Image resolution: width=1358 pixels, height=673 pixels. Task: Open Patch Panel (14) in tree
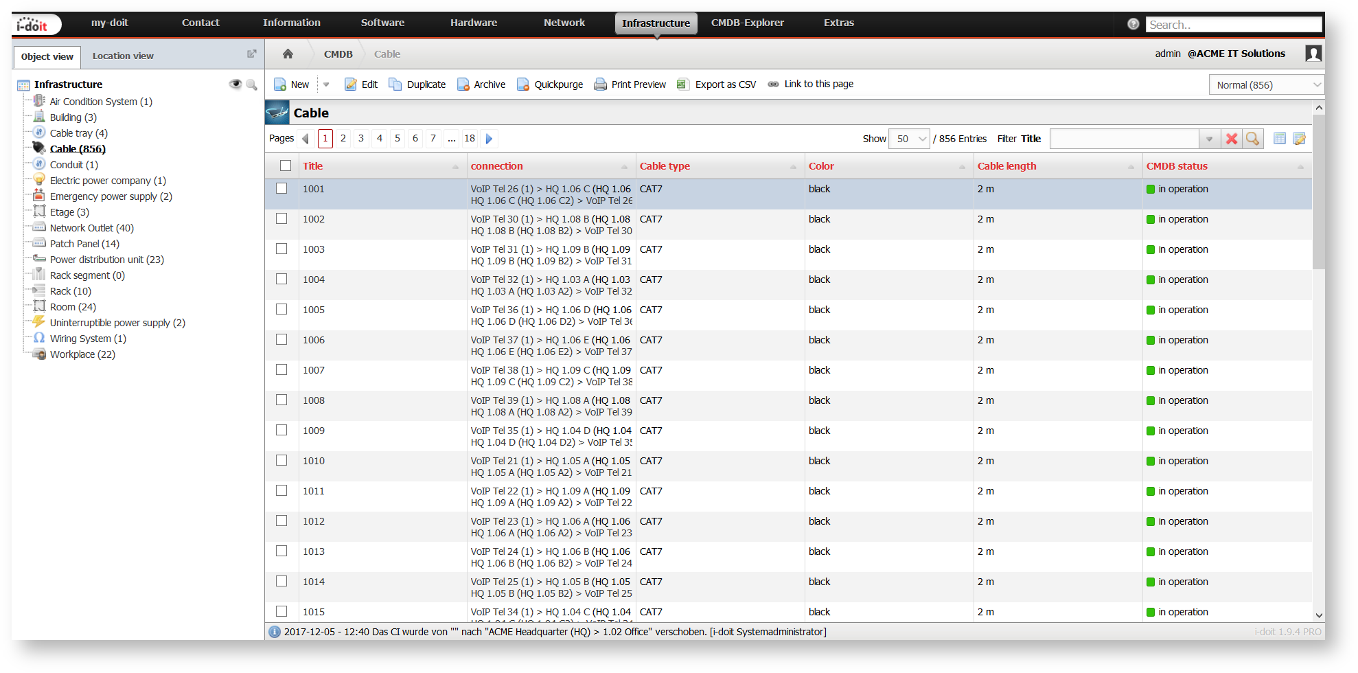[84, 244]
